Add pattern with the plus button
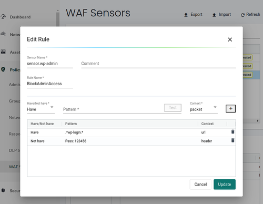The image size is (263, 204). click(230, 108)
